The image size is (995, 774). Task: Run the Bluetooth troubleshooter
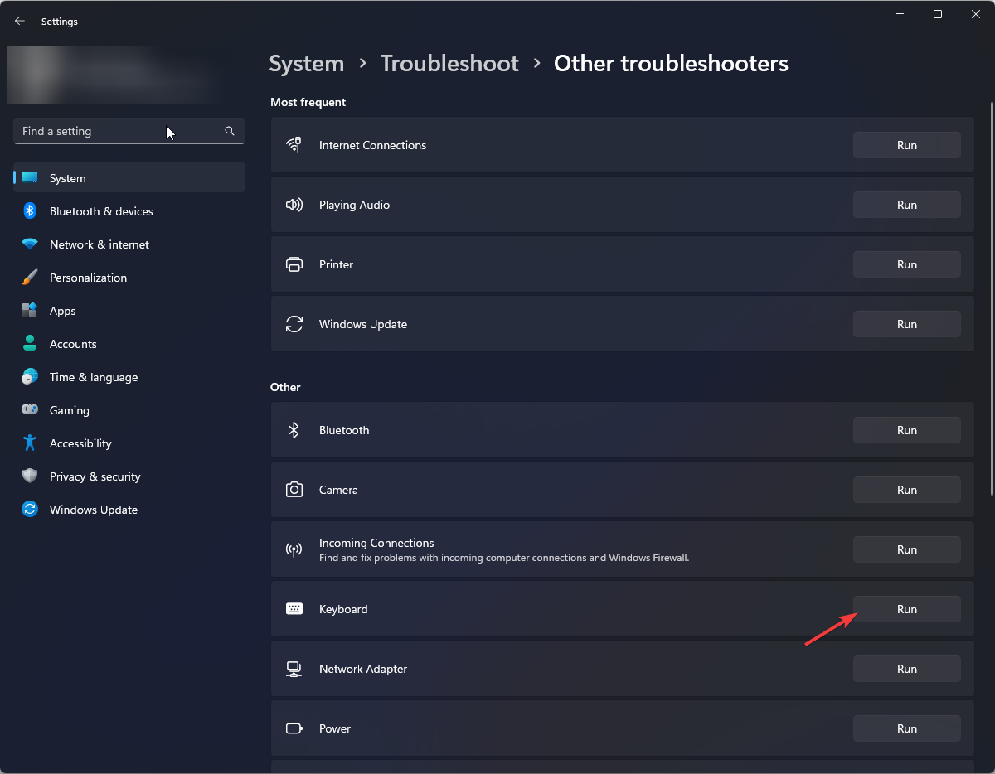tap(907, 430)
